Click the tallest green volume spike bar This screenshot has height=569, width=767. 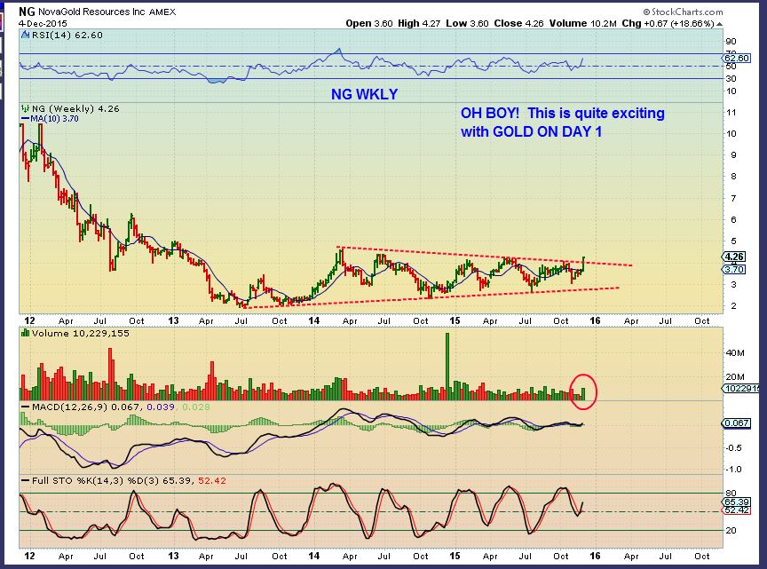[447, 367]
